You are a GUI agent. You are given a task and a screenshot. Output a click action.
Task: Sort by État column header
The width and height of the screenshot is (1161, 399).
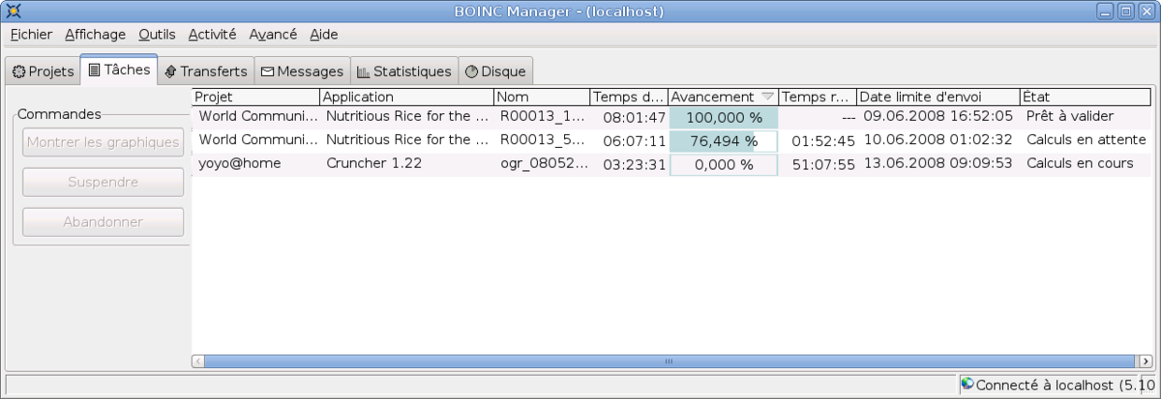pos(1086,97)
